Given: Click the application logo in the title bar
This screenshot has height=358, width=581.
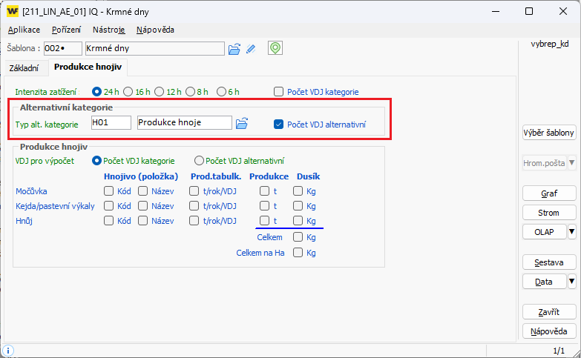Looking at the screenshot, I should 13,11.
